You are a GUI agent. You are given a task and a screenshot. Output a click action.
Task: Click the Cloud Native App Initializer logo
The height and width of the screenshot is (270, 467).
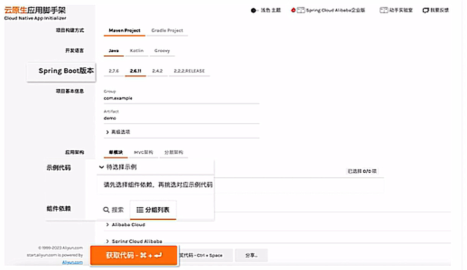click(35, 13)
